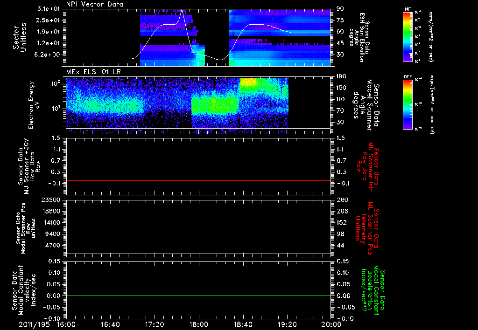Click the '1.9e+01' sector tick value
Viewport: 478px width, 330px height.
tap(49, 32)
